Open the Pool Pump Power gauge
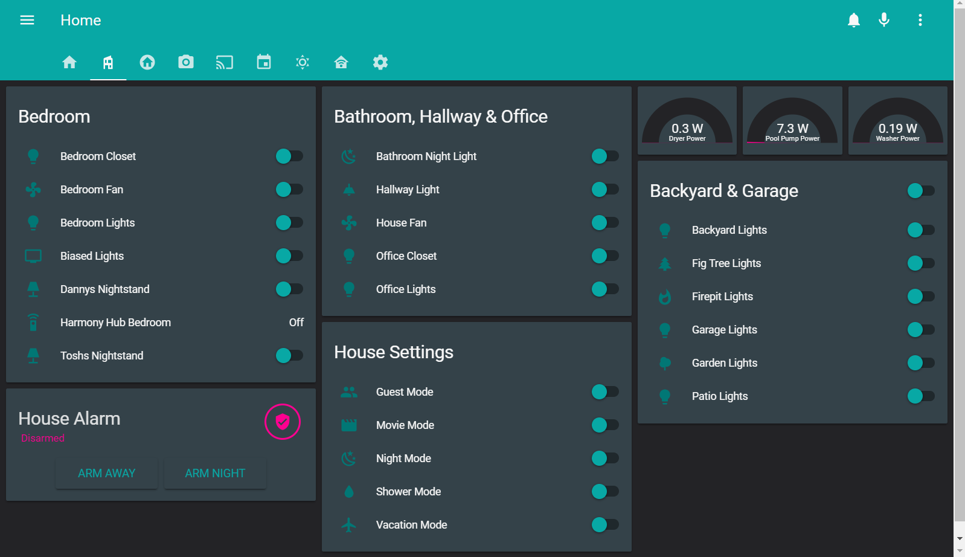Image resolution: width=965 pixels, height=557 pixels. coord(792,120)
